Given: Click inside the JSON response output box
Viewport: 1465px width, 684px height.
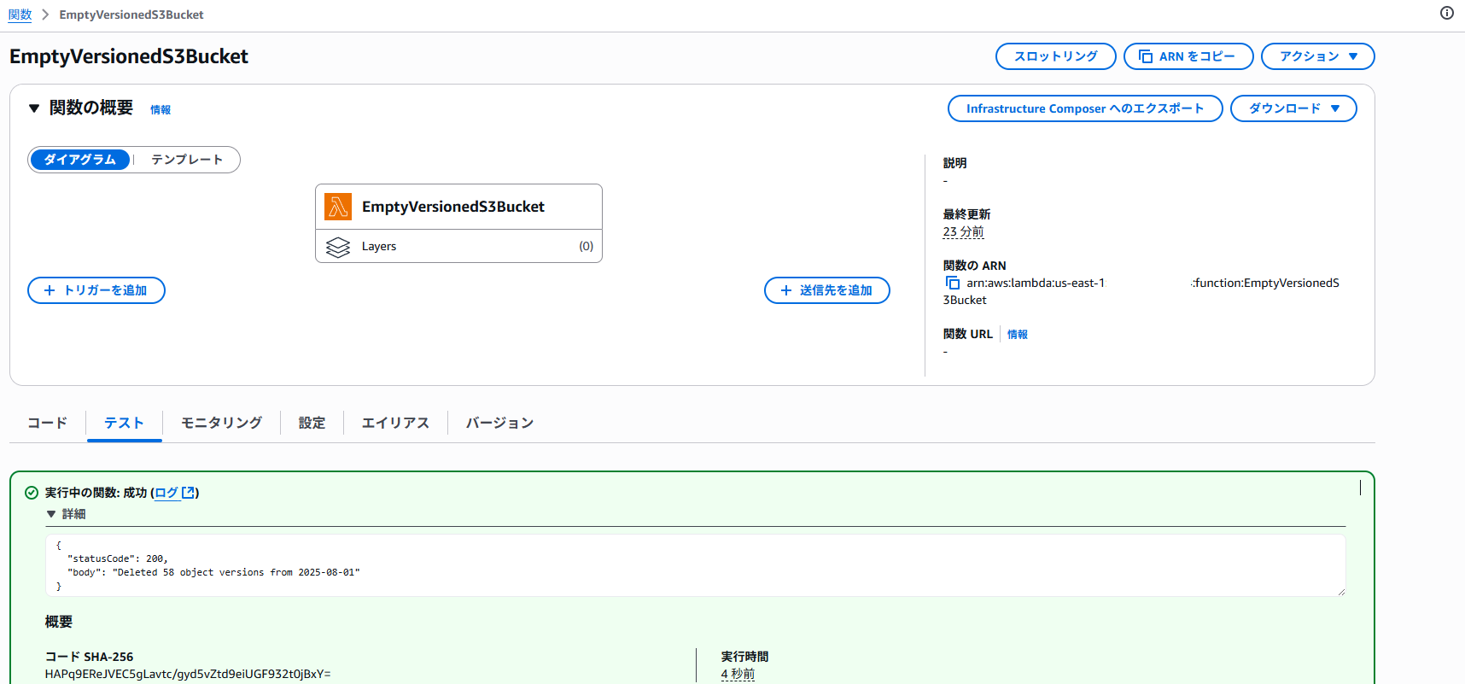Looking at the screenshot, I should (695, 565).
